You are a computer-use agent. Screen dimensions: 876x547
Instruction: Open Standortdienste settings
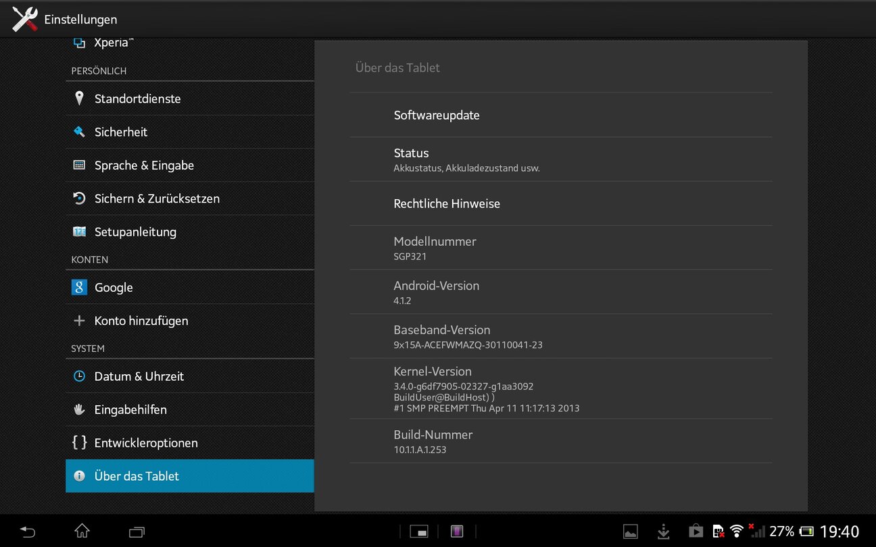(137, 99)
